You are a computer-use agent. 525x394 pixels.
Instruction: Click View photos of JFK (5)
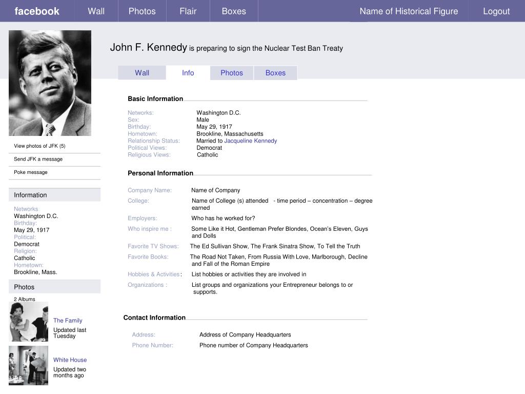click(x=39, y=146)
